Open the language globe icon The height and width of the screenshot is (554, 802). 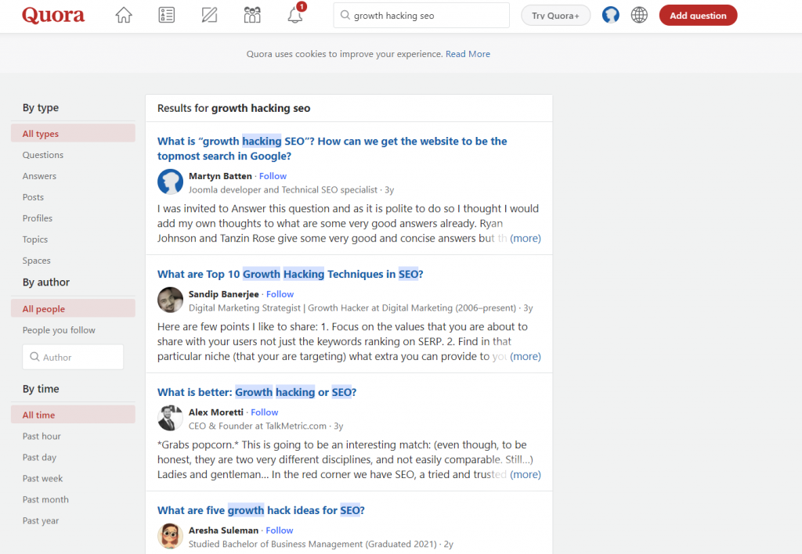click(639, 16)
